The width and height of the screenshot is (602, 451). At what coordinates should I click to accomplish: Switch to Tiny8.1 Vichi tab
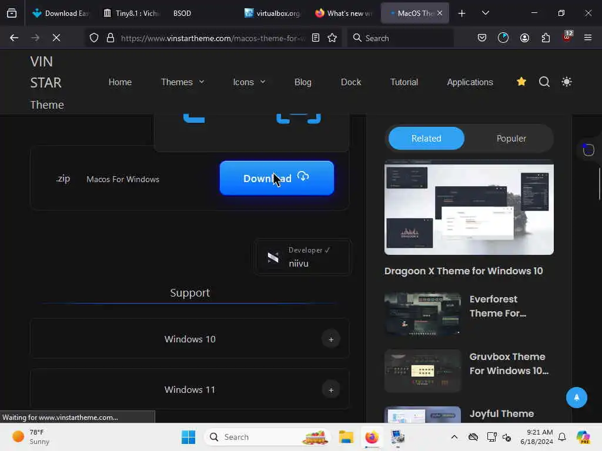tap(132, 14)
